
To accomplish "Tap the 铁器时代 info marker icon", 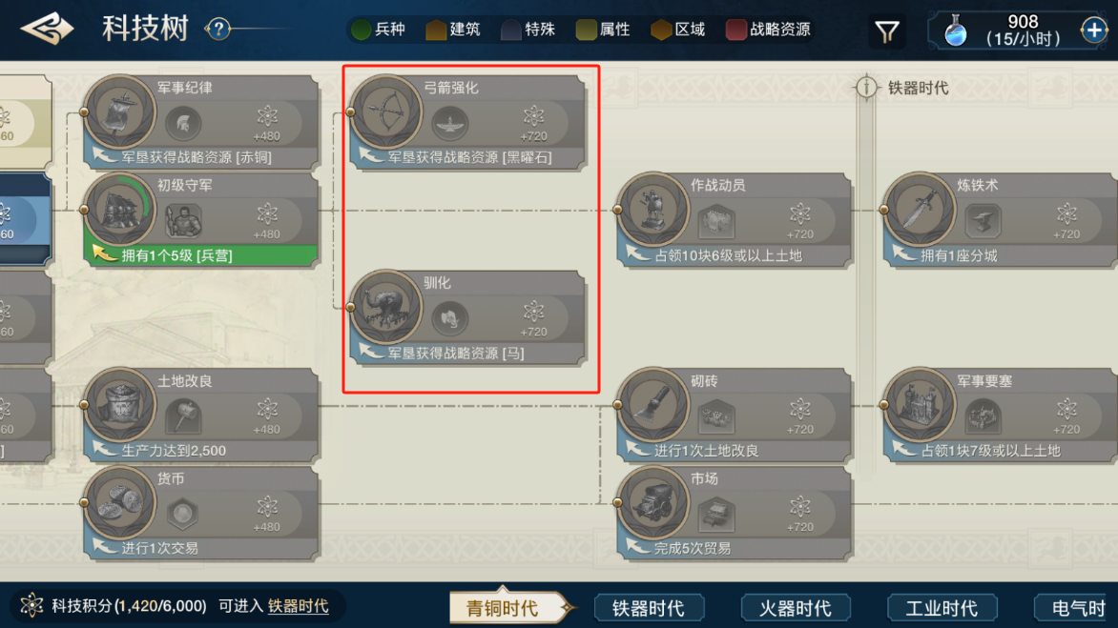I will [x=865, y=88].
